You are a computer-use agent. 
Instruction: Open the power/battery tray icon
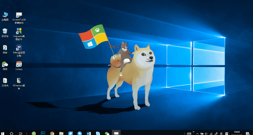(x=202, y=134)
